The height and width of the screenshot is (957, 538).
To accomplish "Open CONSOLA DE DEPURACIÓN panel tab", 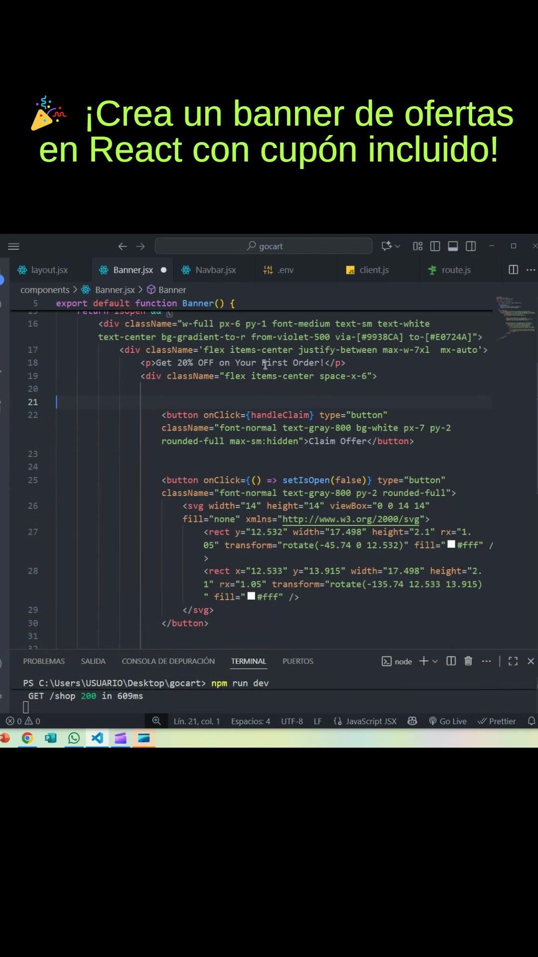I will (x=168, y=661).
